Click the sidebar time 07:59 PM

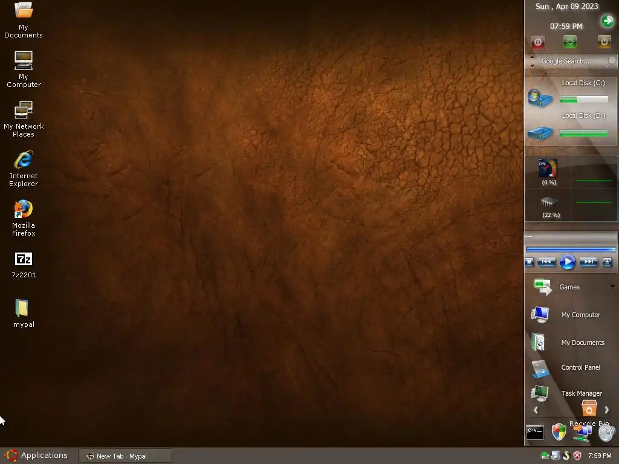click(x=566, y=26)
